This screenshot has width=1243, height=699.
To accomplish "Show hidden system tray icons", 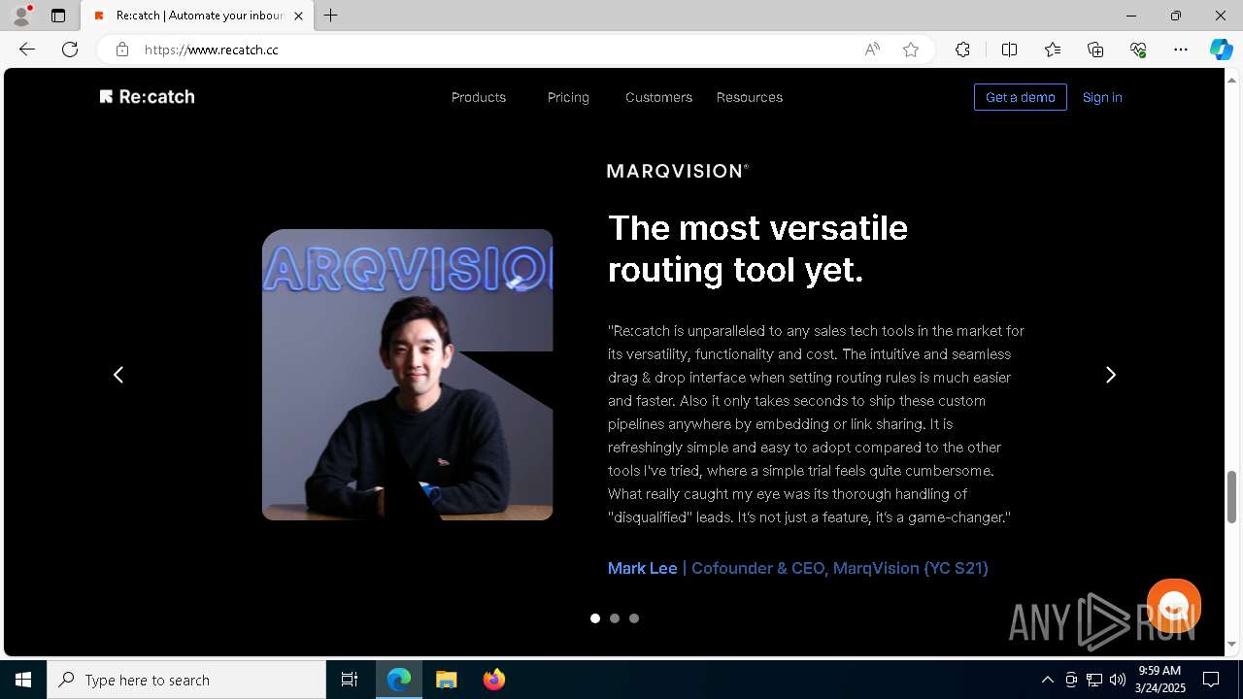I will coord(1047,680).
